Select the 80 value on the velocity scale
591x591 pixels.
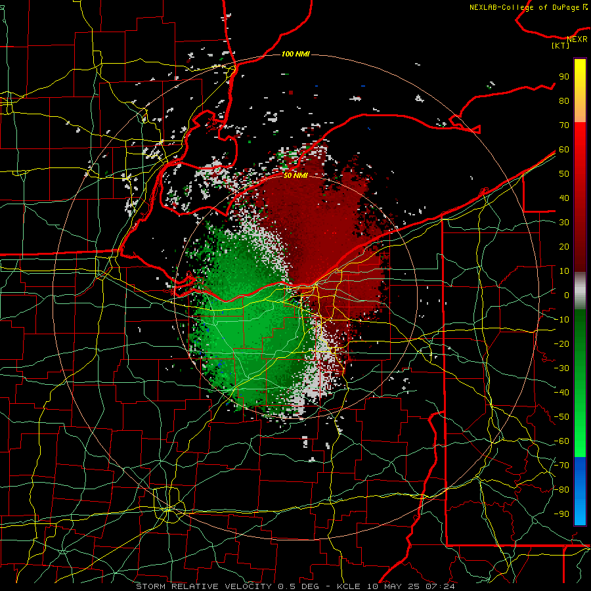(x=564, y=101)
